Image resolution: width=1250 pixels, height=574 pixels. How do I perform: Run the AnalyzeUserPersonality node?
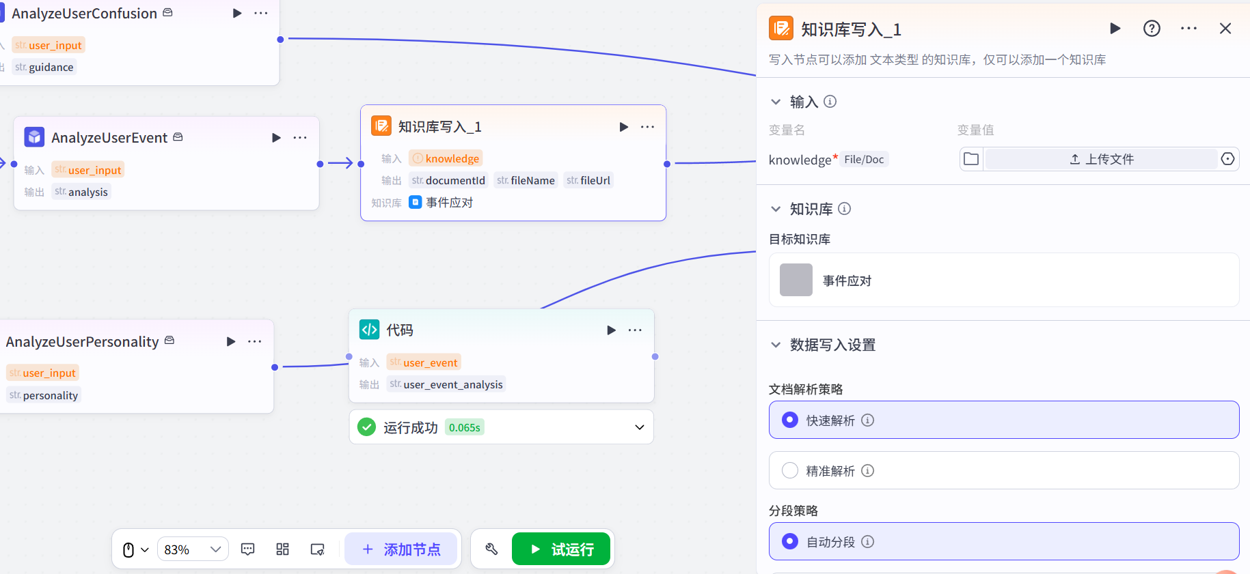pyautogui.click(x=231, y=341)
